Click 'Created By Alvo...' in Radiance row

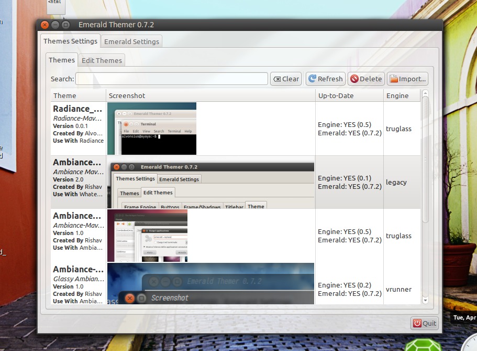(77, 133)
